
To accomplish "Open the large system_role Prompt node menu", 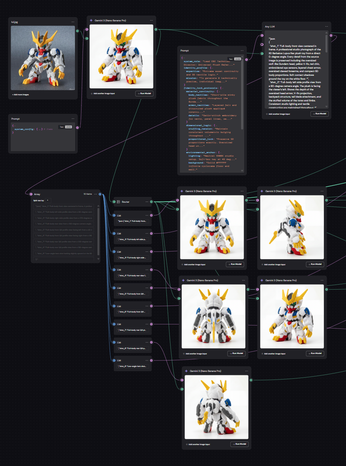I will pyautogui.click(x=242, y=50).
